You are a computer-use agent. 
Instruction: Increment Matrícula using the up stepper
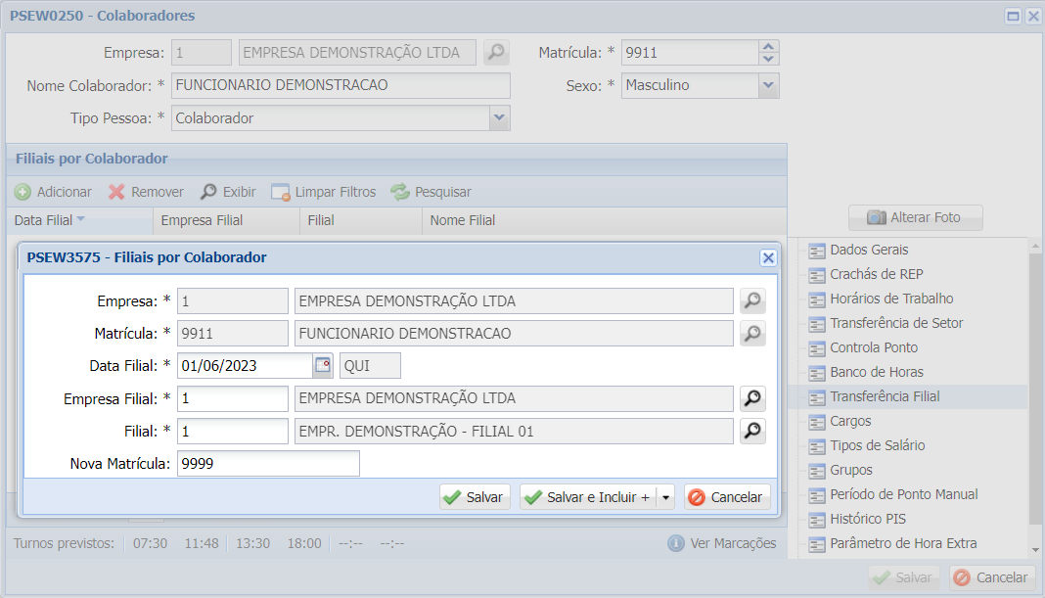tap(769, 48)
